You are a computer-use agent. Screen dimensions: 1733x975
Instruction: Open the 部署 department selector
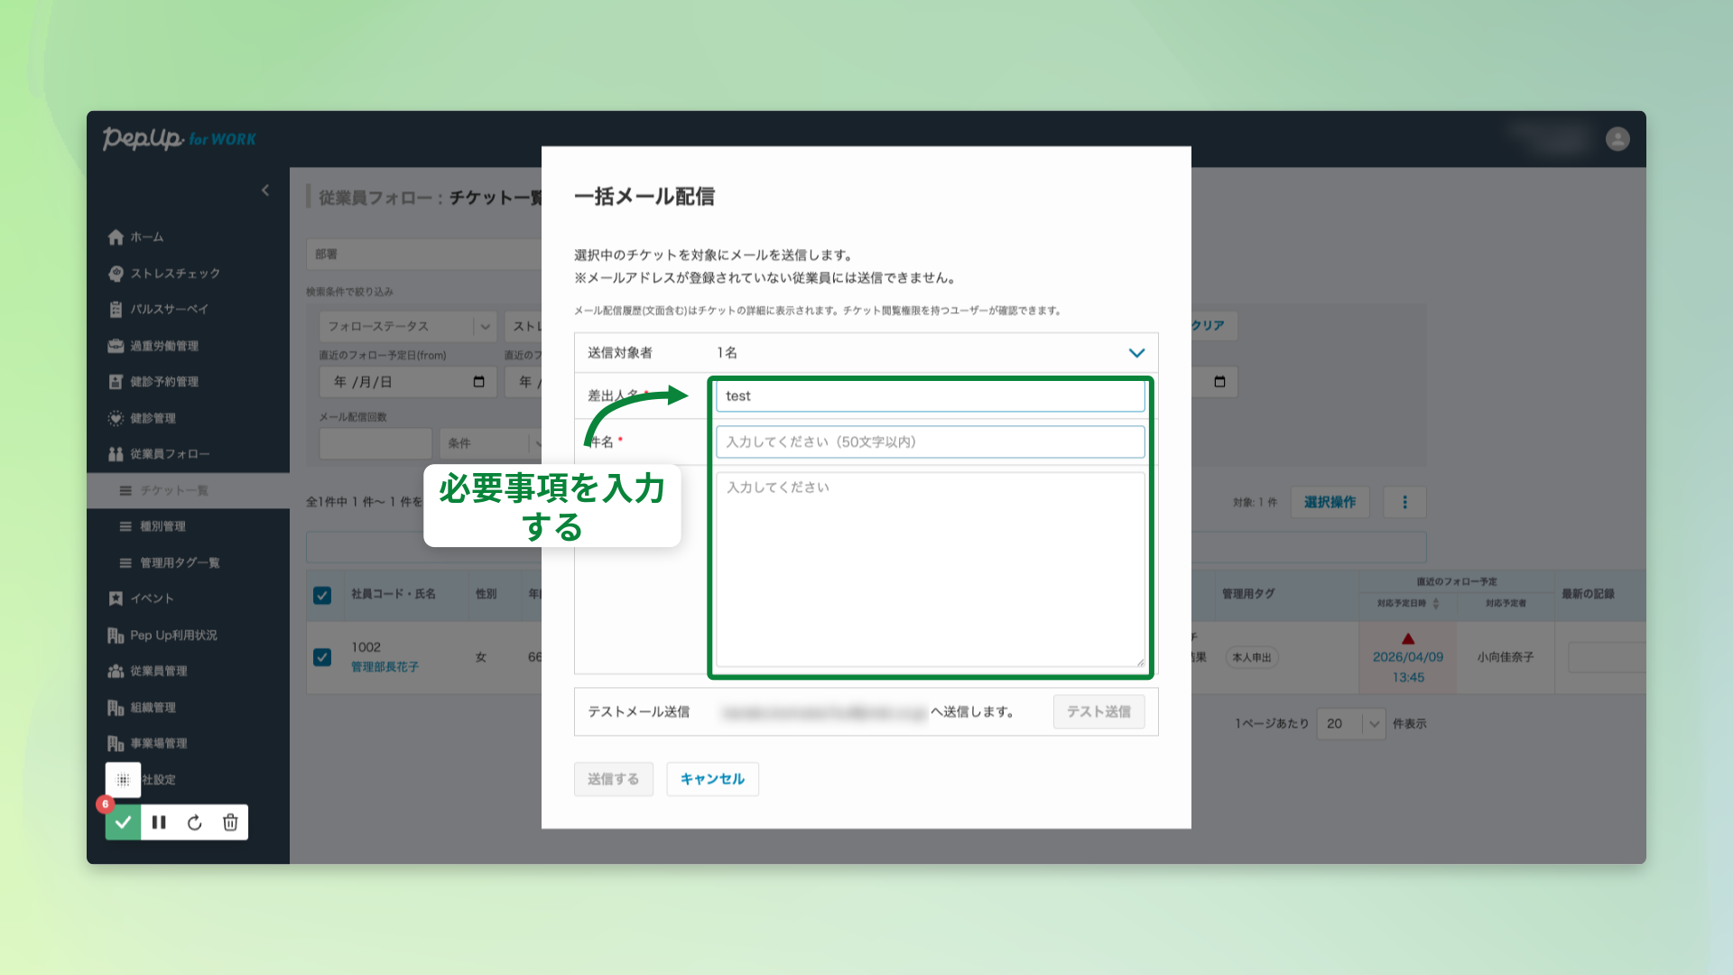(424, 255)
